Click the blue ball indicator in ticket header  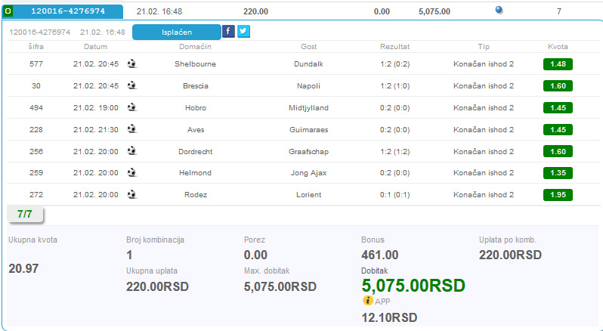[499, 10]
